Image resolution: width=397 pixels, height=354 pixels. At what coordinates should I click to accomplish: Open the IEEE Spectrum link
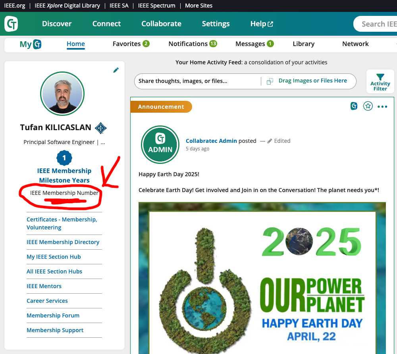pos(157,6)
